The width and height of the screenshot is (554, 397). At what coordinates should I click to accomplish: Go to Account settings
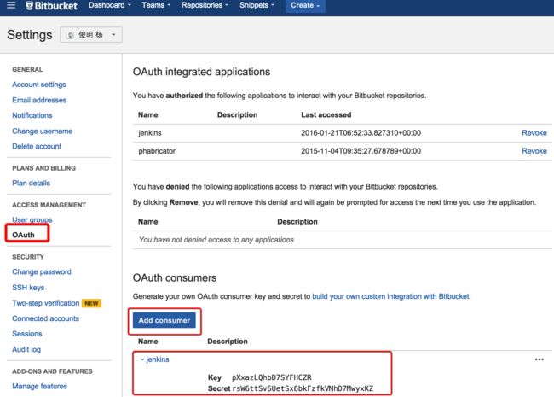[x=39, y=85]
